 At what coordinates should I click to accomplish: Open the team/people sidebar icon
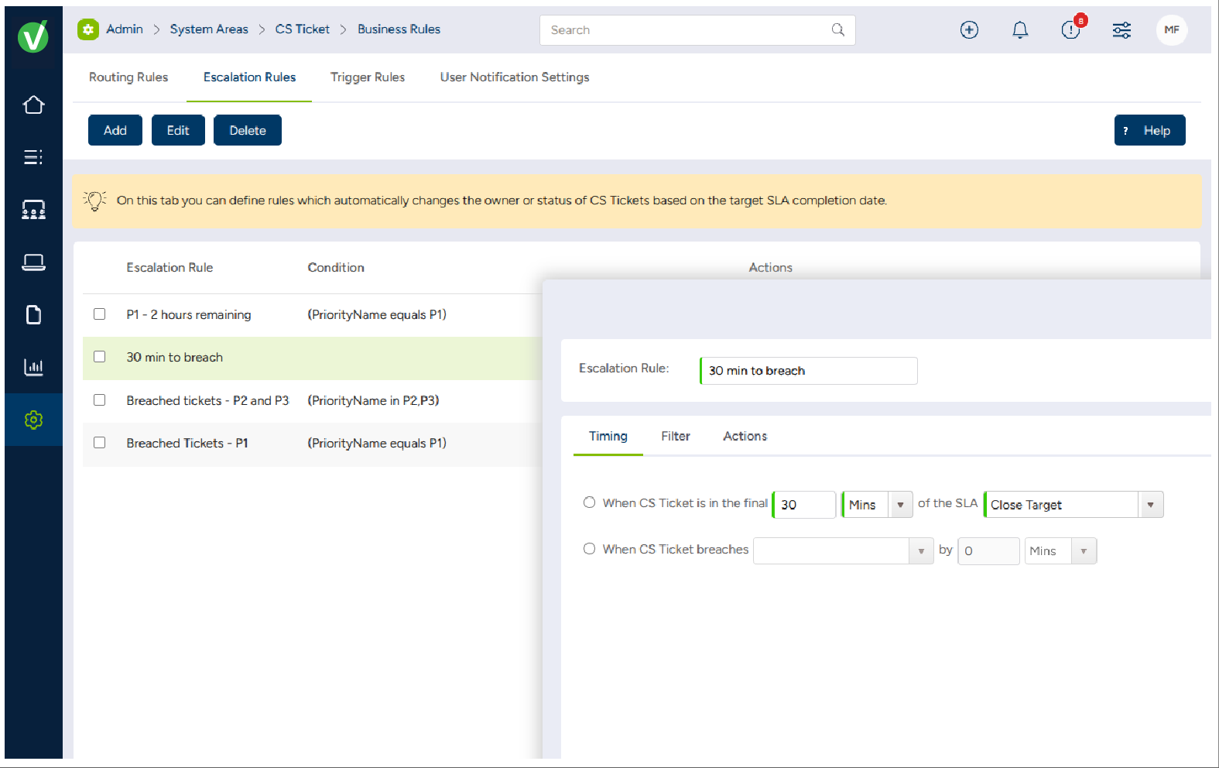(33, 210)
